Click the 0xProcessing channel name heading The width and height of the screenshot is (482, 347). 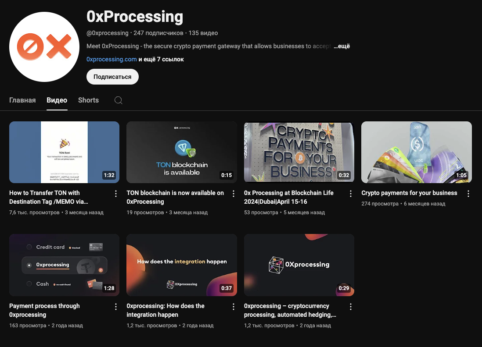(x=135, y=17)
